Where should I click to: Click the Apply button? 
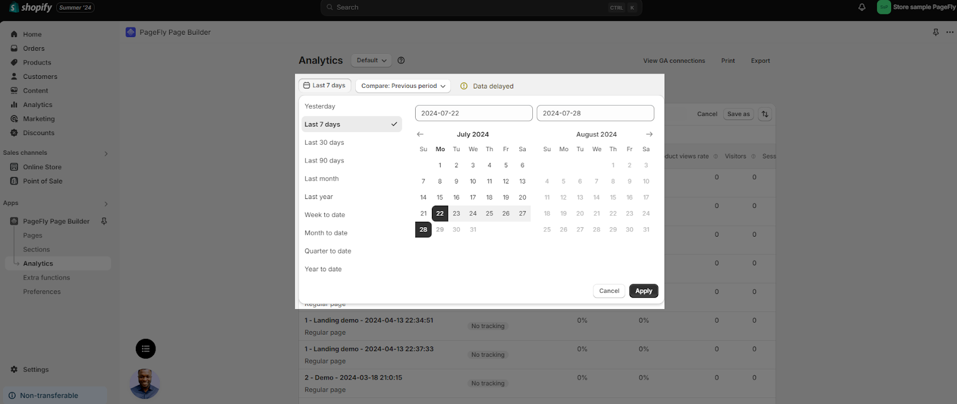[644, 291]
